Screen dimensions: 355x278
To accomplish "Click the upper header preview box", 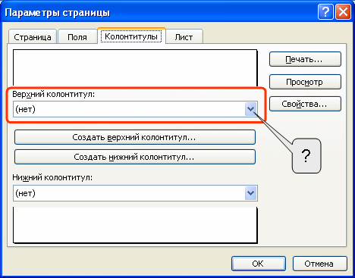I will (135, 68).
